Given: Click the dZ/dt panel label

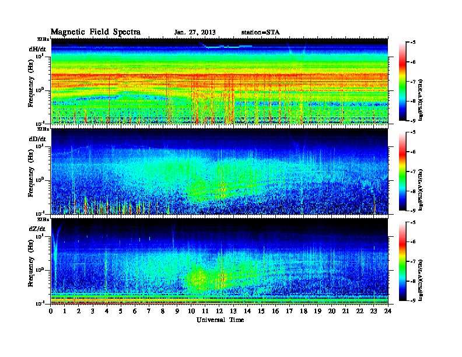Looking at the screenshot, I should [x=37, y=229].
